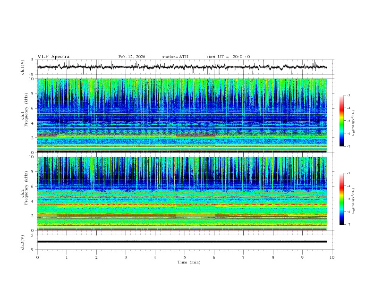Click the -3 value on upper color scale
The image size is (374, 289).
pos(349,95)
